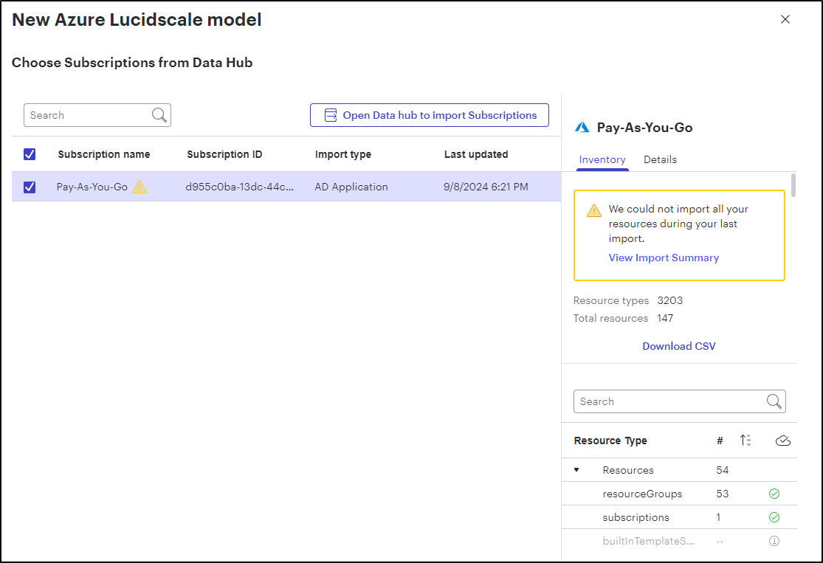
Task: Download CSV of the inventory
Action: [x=678, y=346]
